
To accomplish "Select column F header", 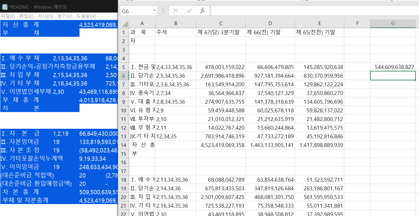I will (357, 24).
